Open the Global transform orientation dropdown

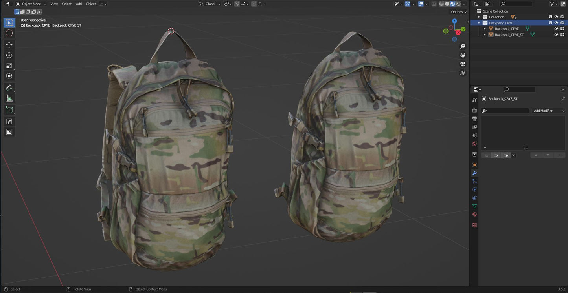[x=210, y=4]
